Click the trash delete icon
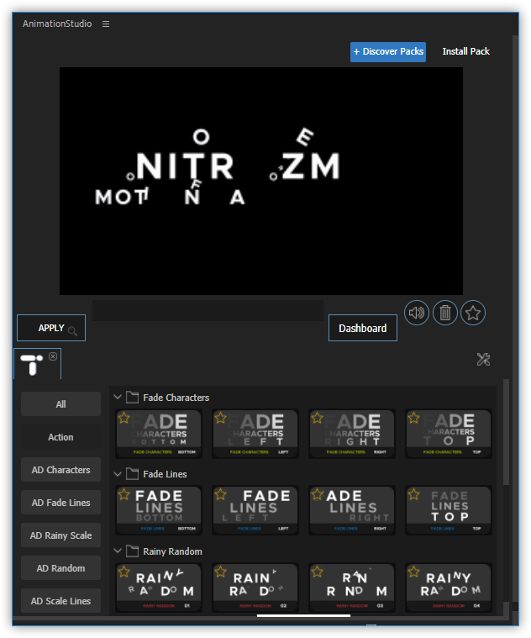This screenshot has width=531, height=638. 445,313
